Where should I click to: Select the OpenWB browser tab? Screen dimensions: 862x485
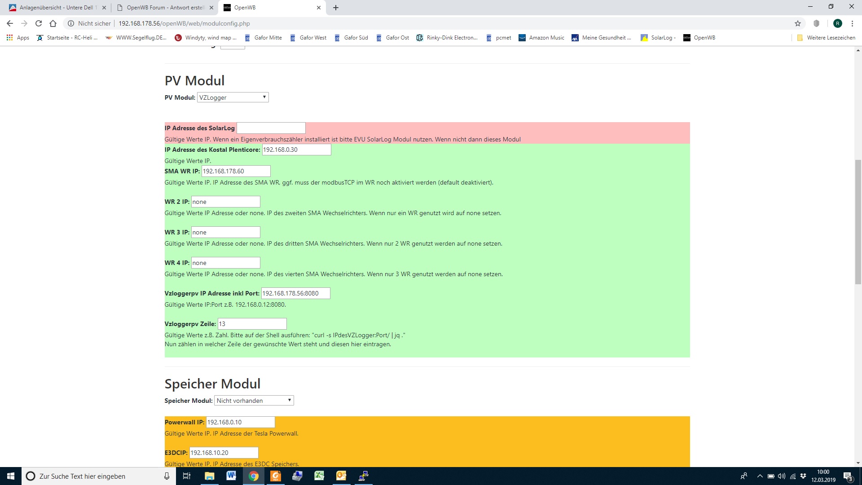click(272, 8)
